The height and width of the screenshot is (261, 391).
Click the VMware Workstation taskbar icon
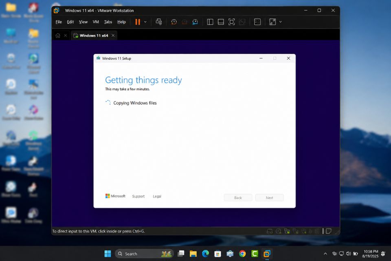tap(267, 254)
